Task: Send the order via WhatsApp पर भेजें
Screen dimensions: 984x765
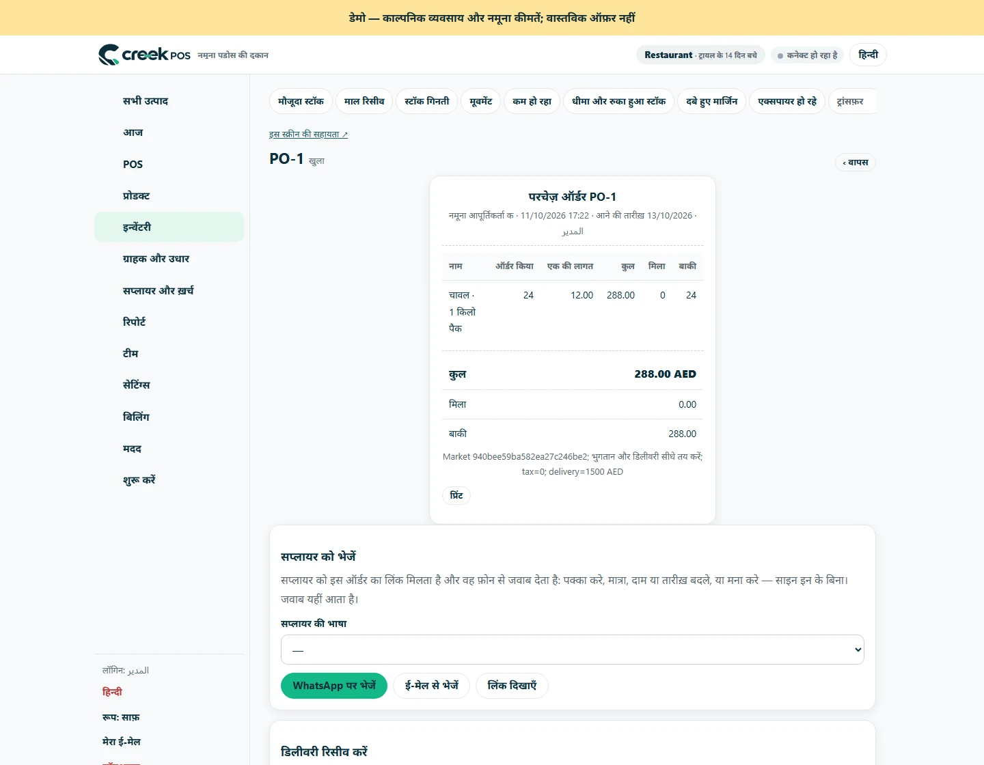Action: [x=334, y=686]
